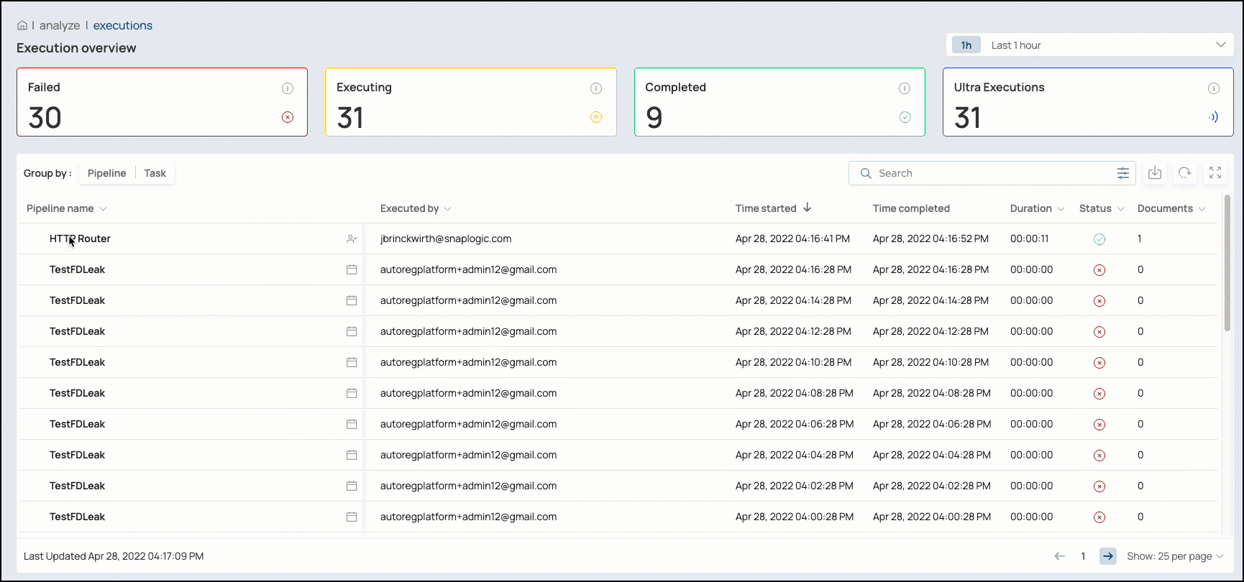The width and height of the screenshot is (1244, 582).
Task: Open Executed by column dropdown
Action: [448, 209]
